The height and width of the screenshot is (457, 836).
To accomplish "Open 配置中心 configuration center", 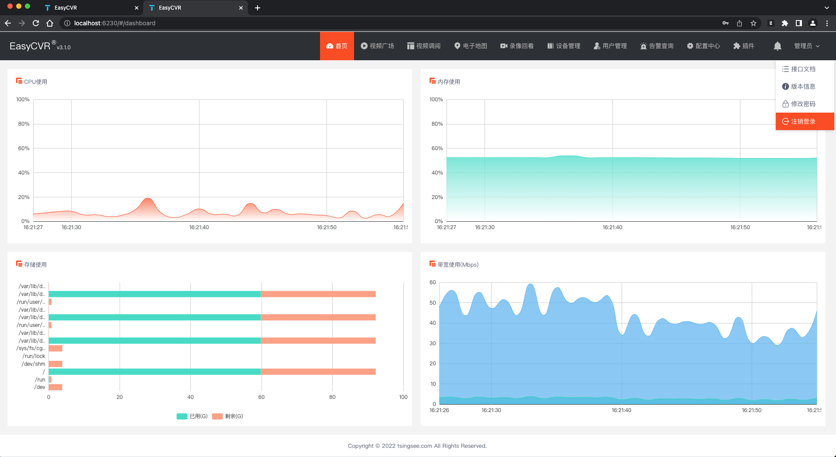I will point(703,46).
